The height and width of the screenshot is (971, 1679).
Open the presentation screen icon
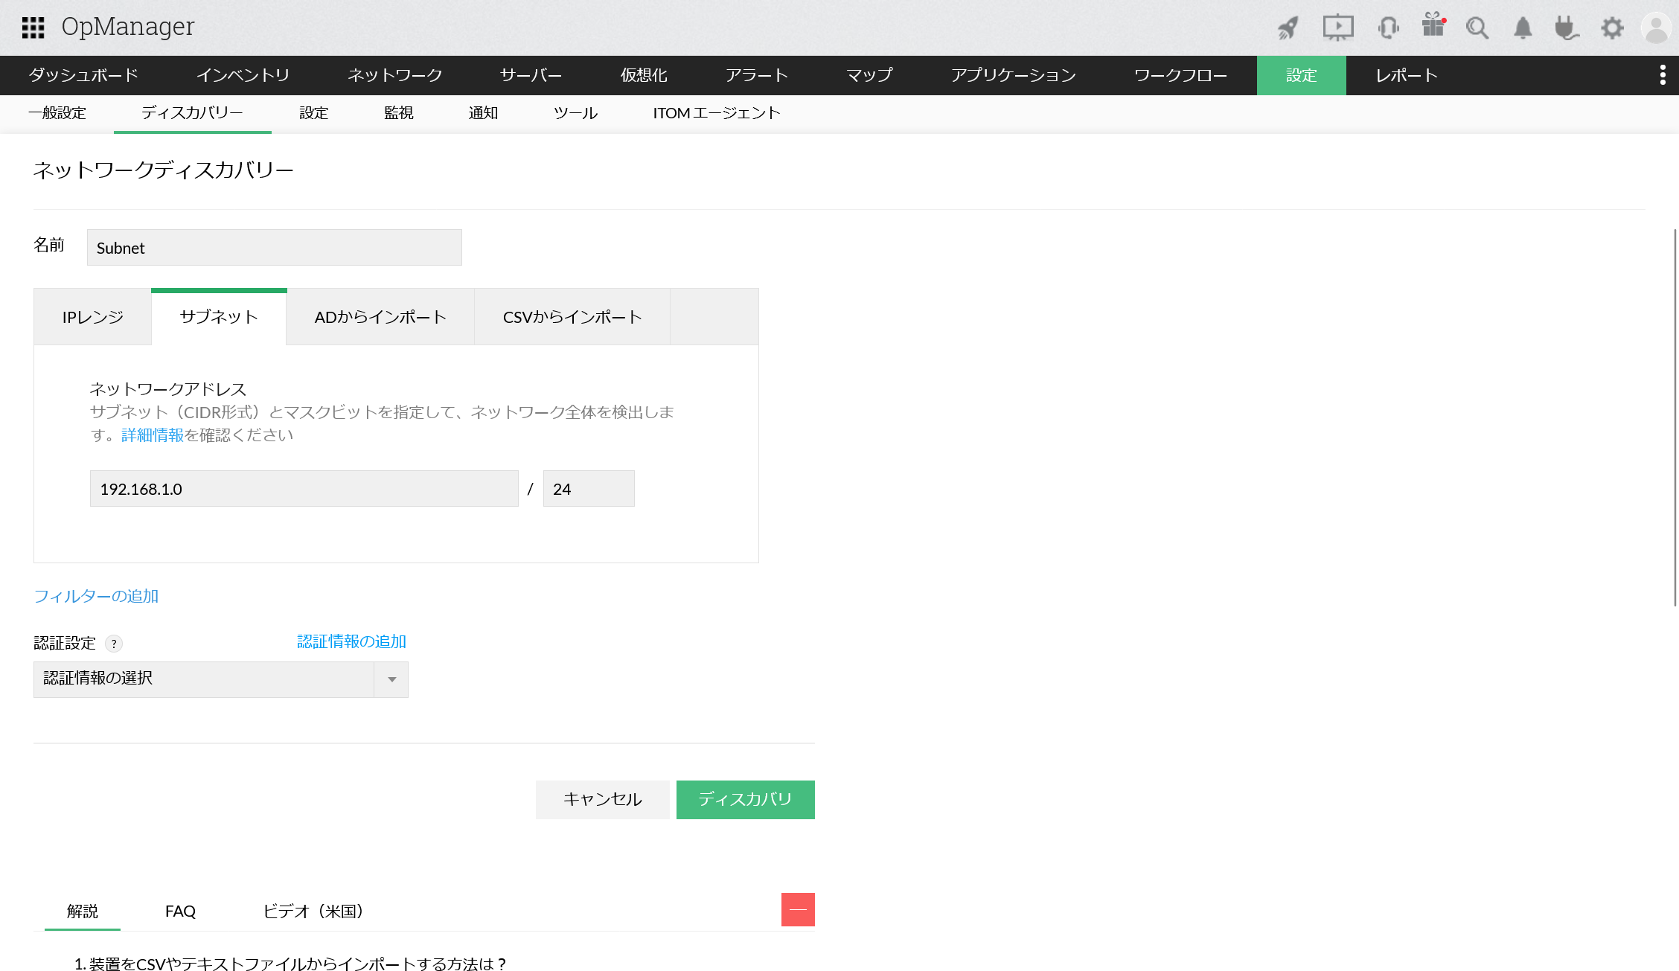(x=1337, y=28)
